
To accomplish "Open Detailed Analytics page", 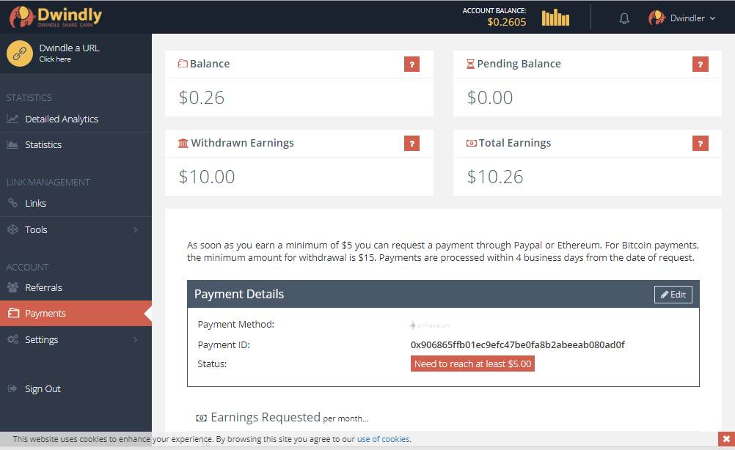I will (62, 119).
